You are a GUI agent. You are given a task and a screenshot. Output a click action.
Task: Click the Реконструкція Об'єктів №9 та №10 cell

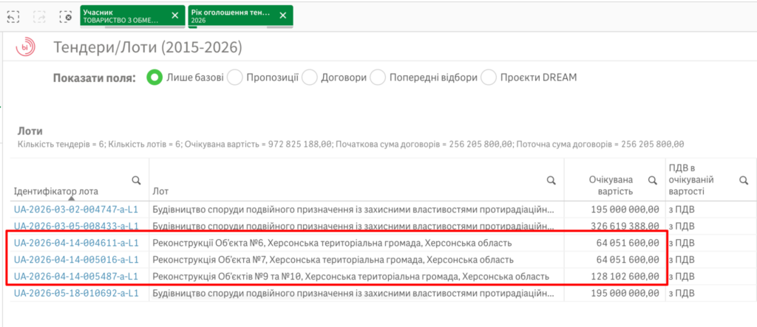(x=356, y=276)
